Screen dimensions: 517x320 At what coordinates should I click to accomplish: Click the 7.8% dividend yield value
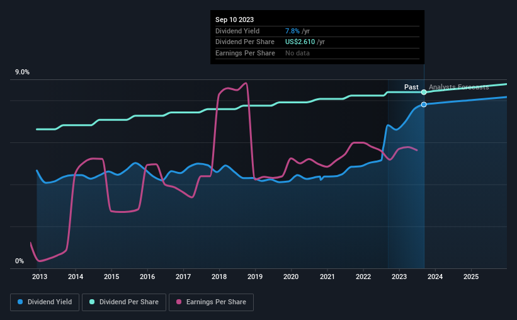coord(292,31)
